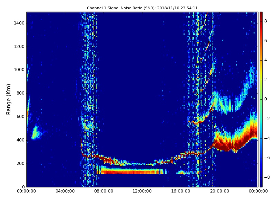This screenshot has width=276, height=207.
Task: Click the dark blue bottom of the colorbar
Action: tap(261, 183)
